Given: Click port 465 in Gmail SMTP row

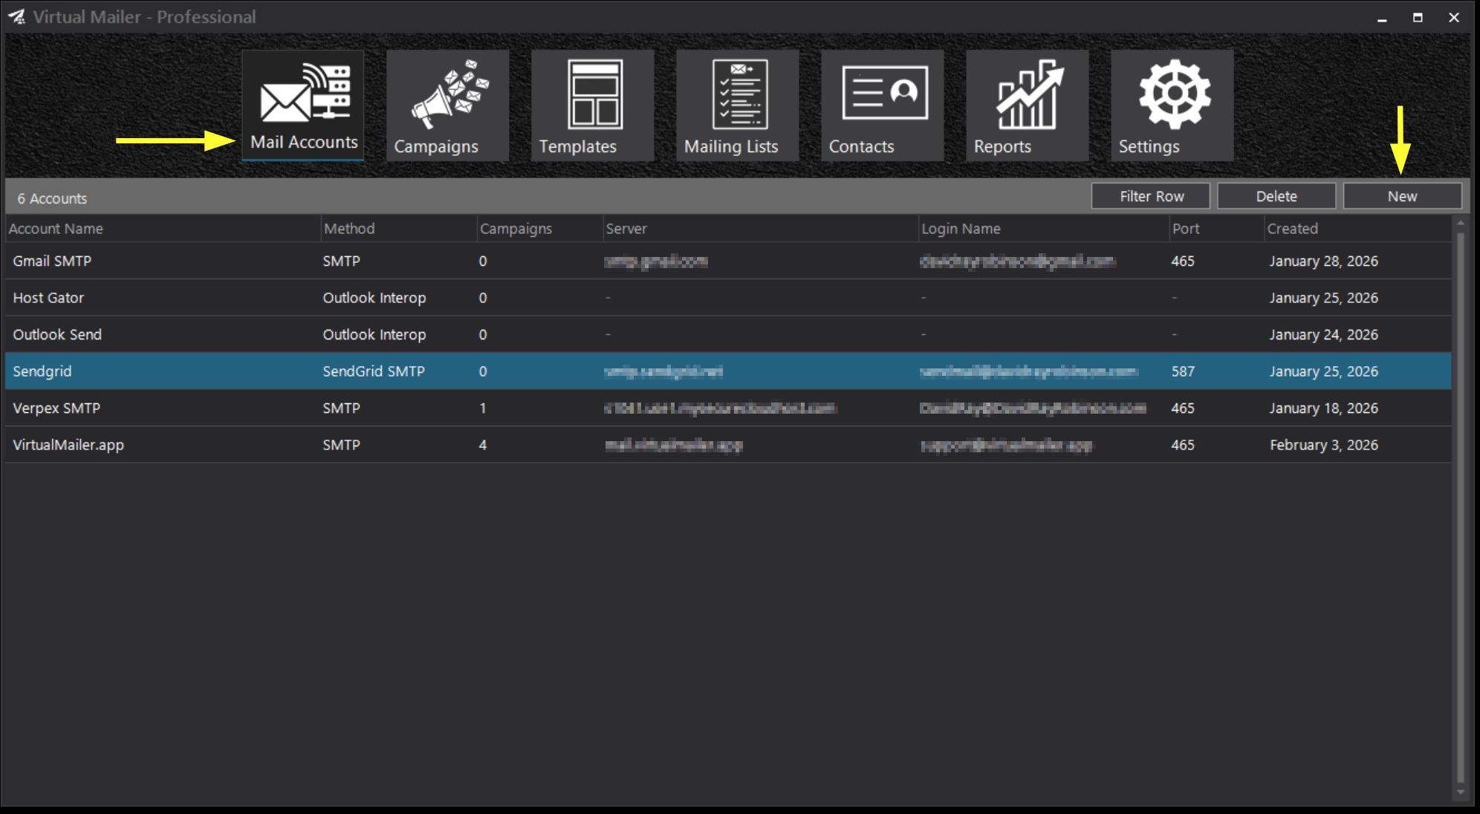Looking at the screenshot, I should coord(1183,261).
